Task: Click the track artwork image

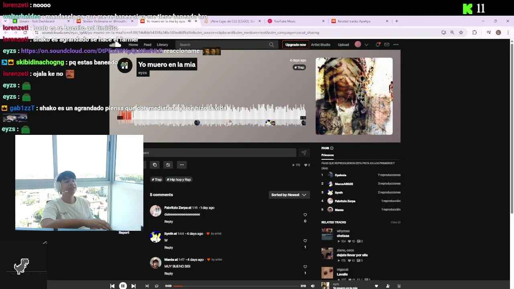Action: (x=354, y=96)
